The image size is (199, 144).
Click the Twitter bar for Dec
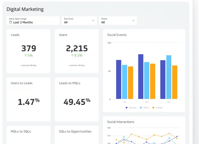click(169, 77)
